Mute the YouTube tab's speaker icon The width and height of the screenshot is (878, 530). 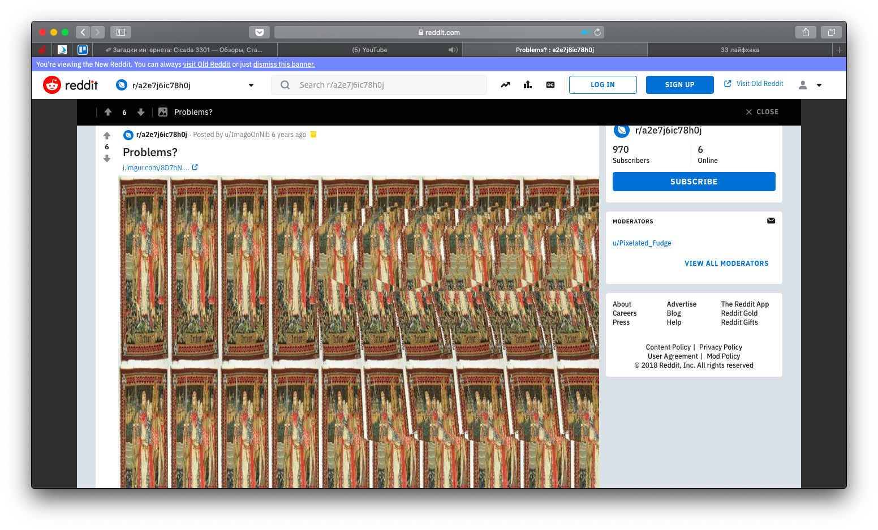(453, 50)
